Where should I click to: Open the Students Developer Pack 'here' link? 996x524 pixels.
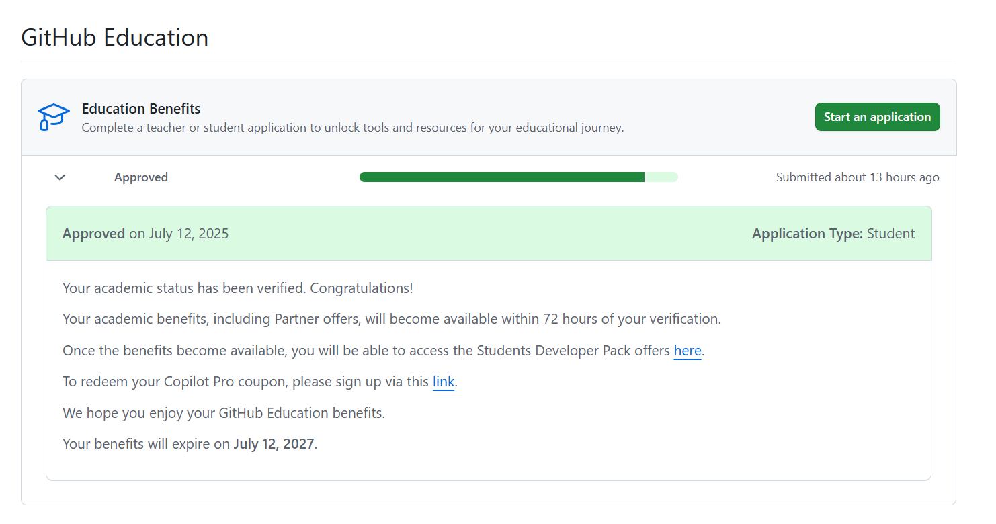[688, 351]
